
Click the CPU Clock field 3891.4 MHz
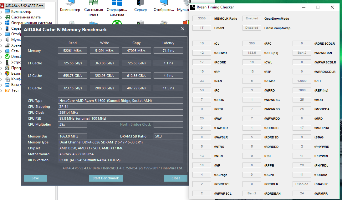click(120, 112)
